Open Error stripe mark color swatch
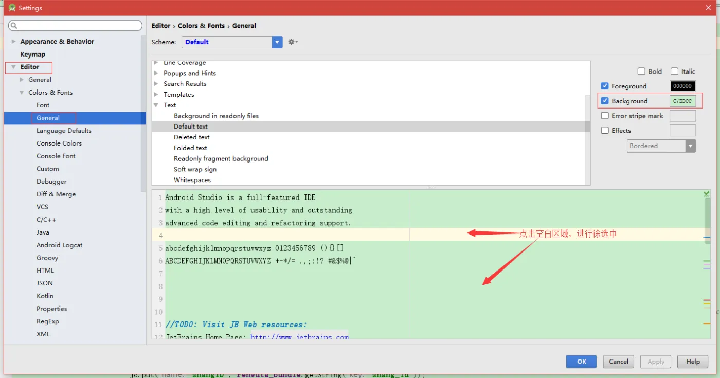This screenshot has height=378, width=720. (682, 116)
